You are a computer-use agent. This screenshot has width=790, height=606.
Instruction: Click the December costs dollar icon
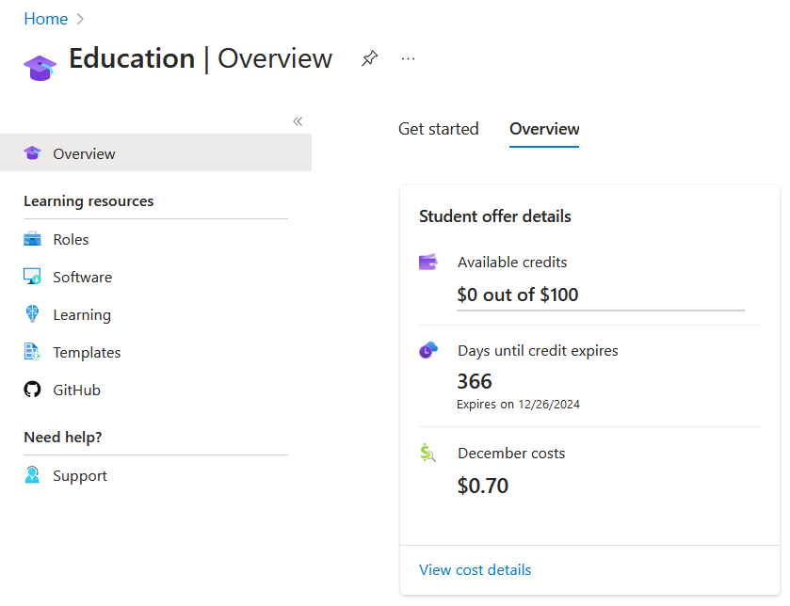428,454
